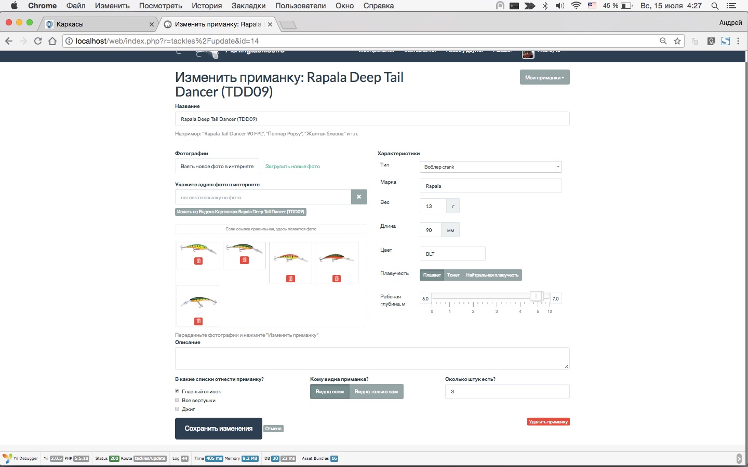Reload the page in Chrome

tap(38, 41)
